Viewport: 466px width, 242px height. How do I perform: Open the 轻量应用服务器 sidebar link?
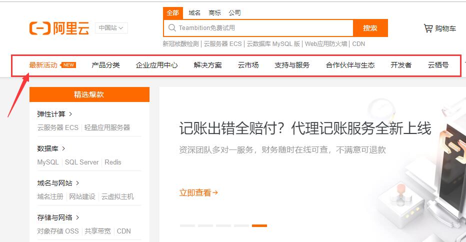107,127
